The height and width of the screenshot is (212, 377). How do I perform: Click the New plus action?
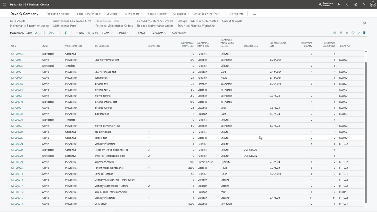coord(80,33)
